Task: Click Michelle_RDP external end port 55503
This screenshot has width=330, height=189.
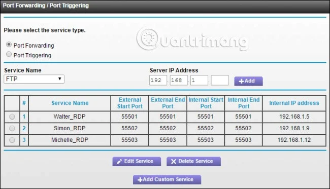Action: pyautogui.click(x=168, y=140)
